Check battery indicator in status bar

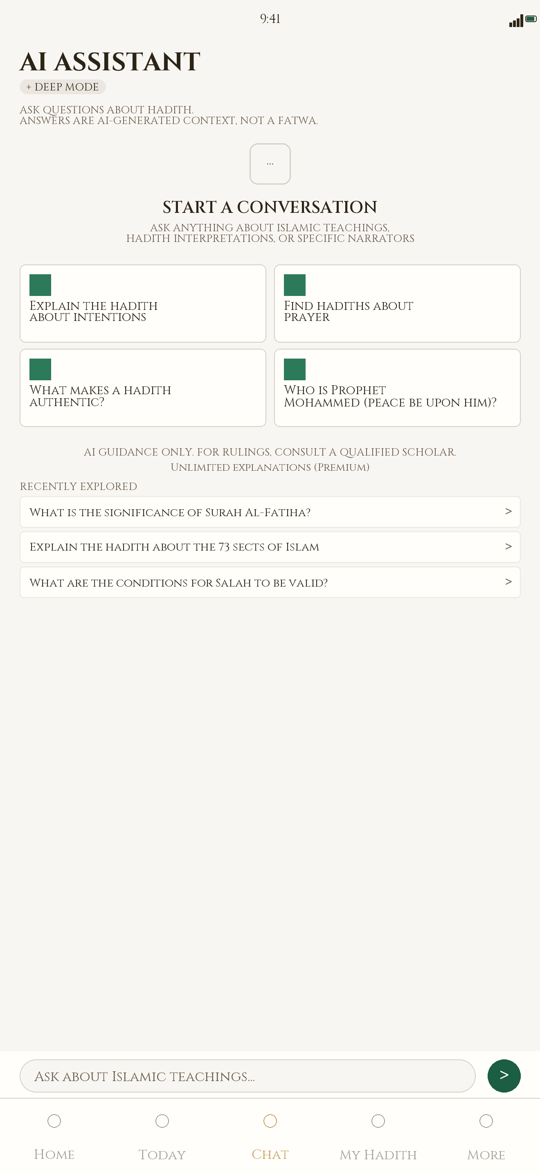(x=531, y=19)
